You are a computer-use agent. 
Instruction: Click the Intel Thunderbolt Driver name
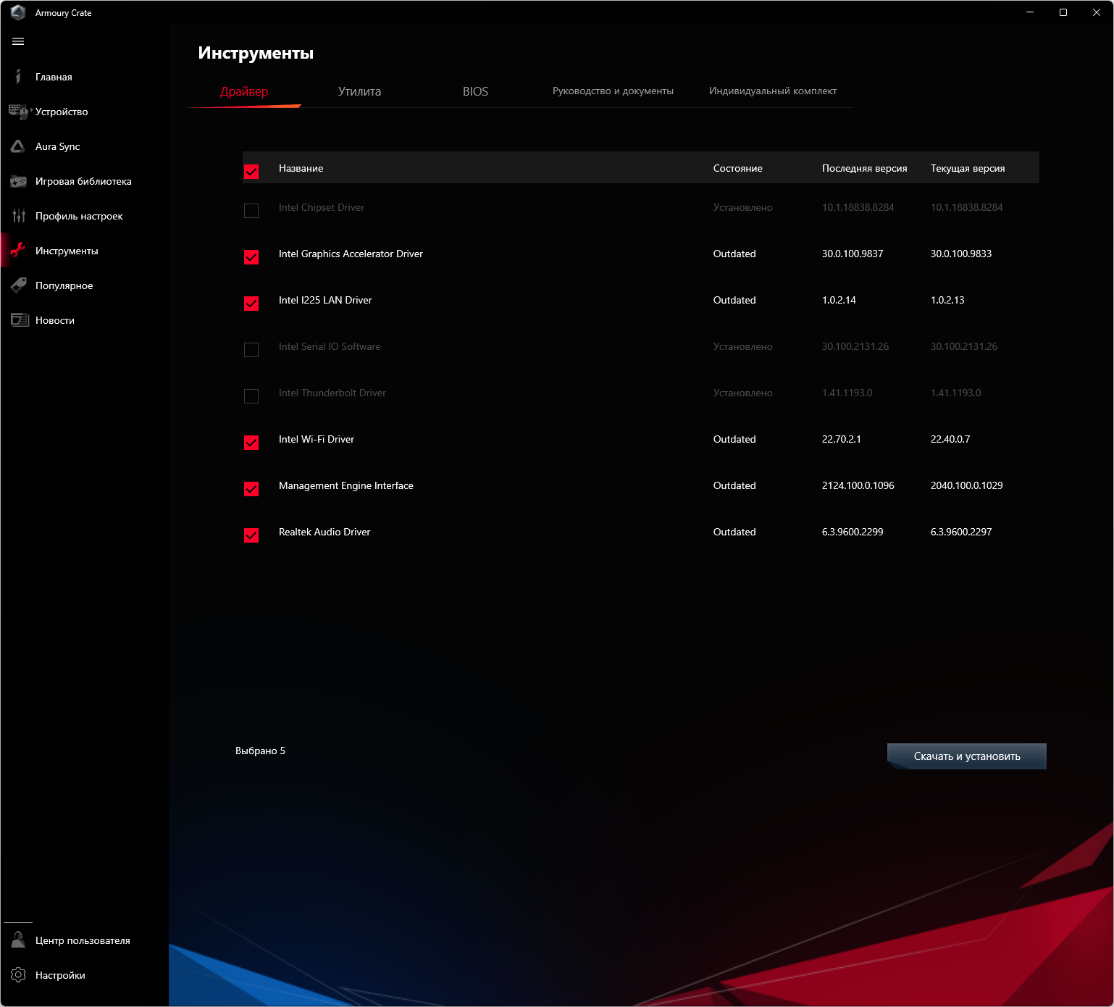(x=332, y=393)
